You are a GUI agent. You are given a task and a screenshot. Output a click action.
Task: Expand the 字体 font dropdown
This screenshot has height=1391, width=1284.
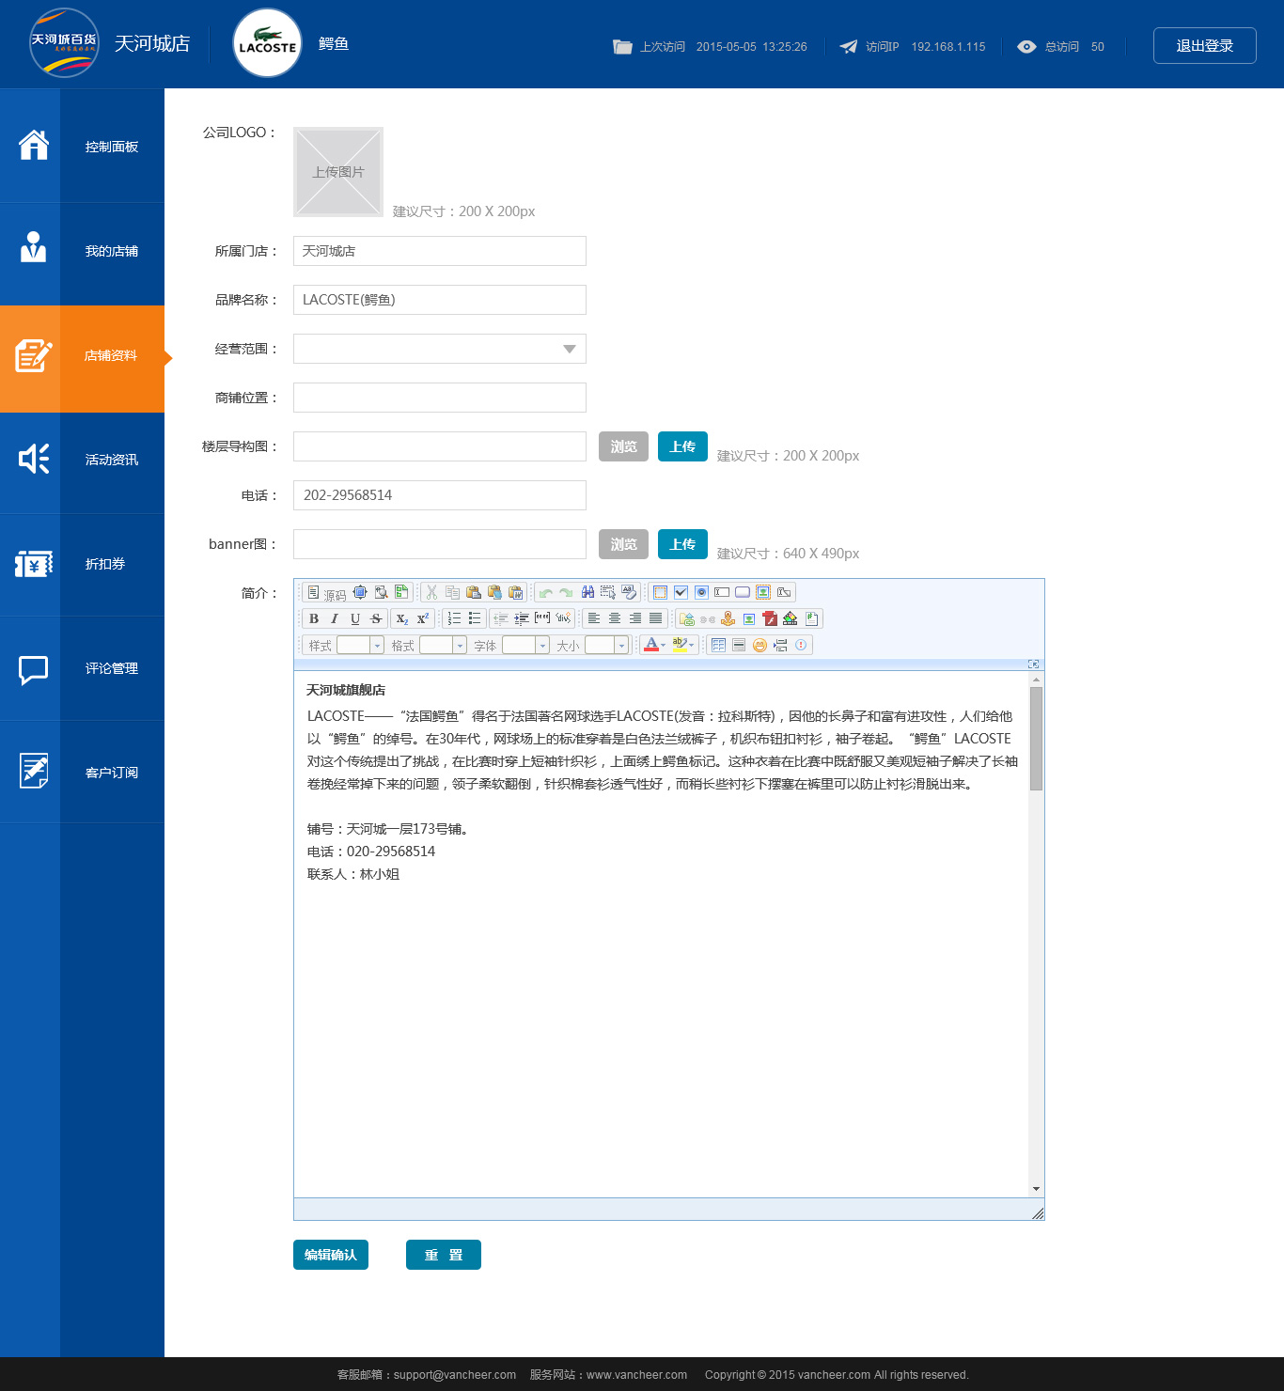tap(525, 645)
